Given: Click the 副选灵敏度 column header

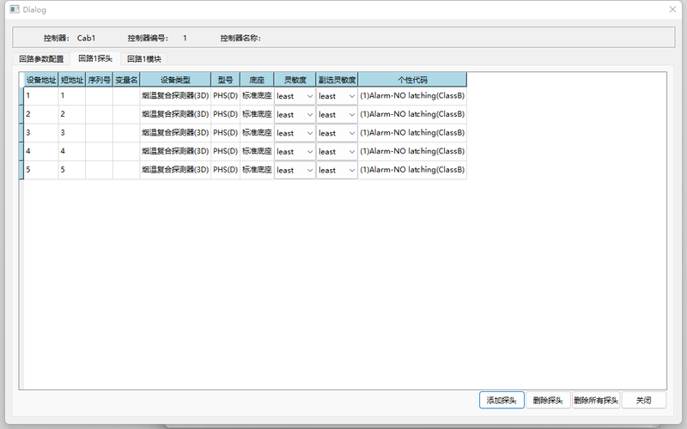Looking at the screenshot, I should [337, 80].
